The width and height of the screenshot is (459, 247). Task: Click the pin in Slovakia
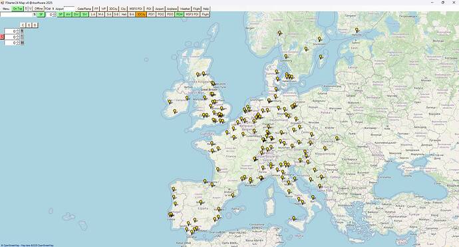[x=337, y=138]
